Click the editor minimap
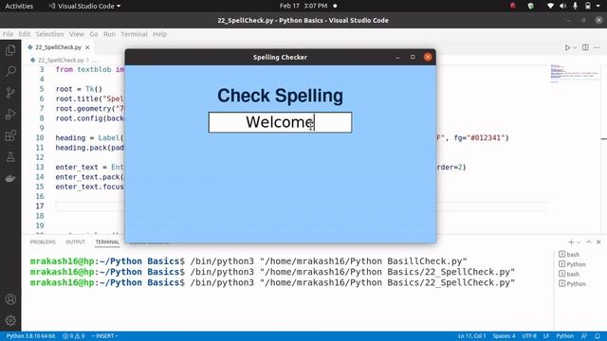The width and height of the screenshot is (607, 341). click(575, 74)
